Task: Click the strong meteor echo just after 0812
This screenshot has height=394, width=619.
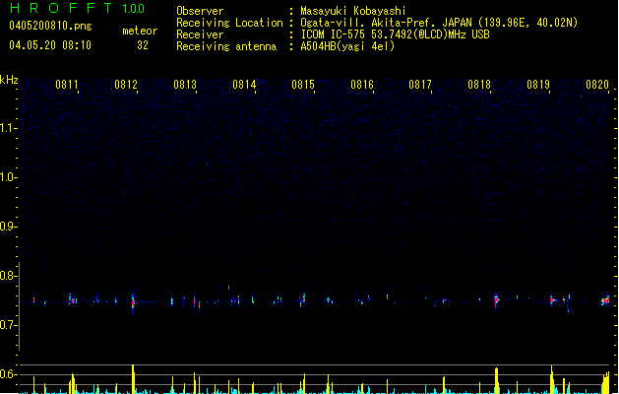Action: coord(133,302)
